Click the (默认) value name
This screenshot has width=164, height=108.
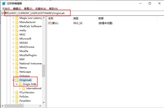55,23
